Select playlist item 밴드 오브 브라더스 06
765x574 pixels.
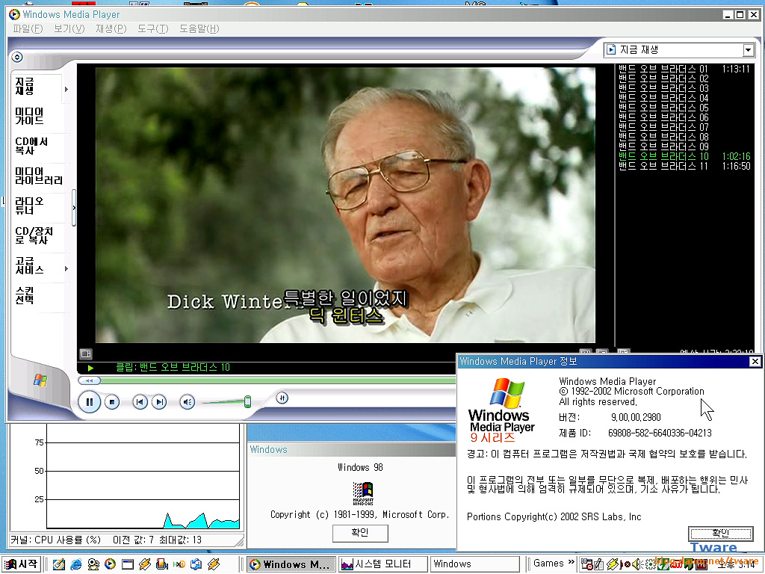click(x=684, y=117)
